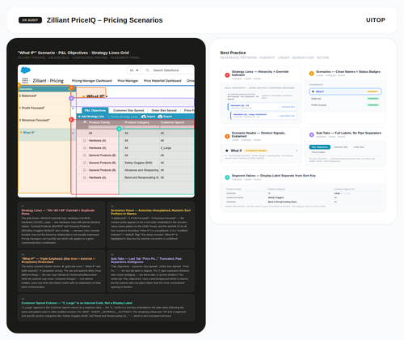Image resolution: width=404 pixels, height=340 pixels.
Task: Check the Hardware (A) All / All row checkbox
Action: pyautogui.click(x=85, y=141)
